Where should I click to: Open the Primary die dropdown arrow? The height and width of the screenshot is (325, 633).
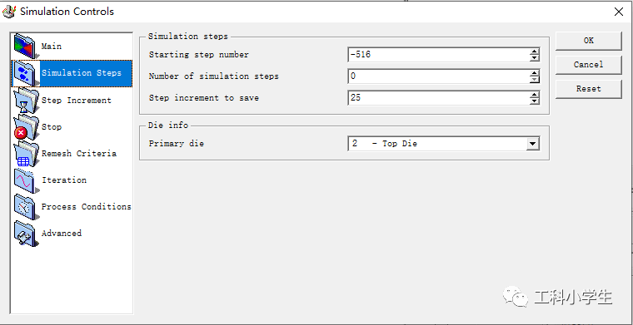[x=533, y=143]
